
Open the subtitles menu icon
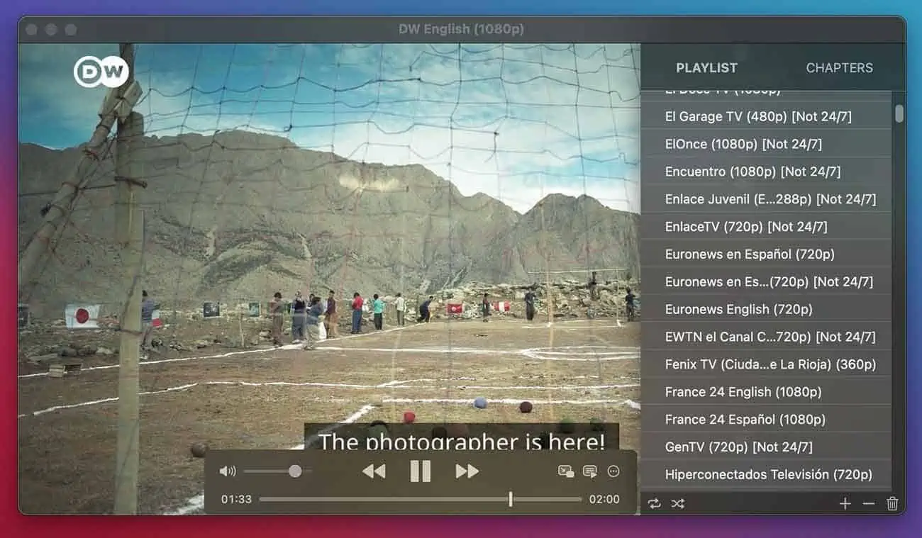pos(589,471)
